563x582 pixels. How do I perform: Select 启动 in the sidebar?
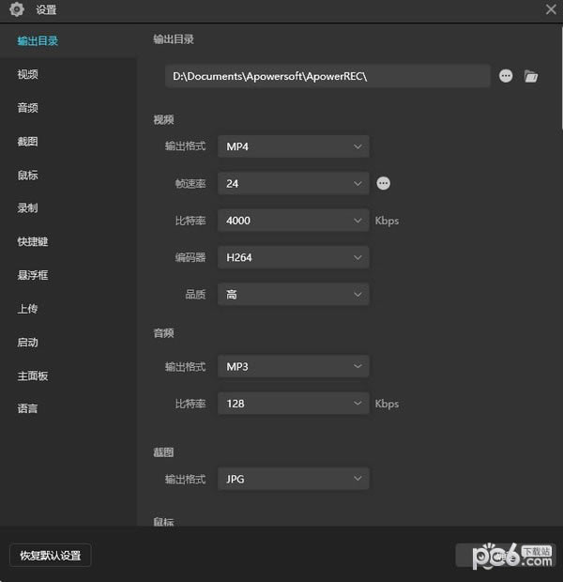[28, 343]
